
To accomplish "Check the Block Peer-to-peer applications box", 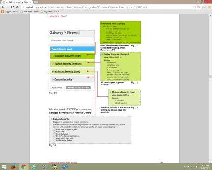I will point(54,136).
